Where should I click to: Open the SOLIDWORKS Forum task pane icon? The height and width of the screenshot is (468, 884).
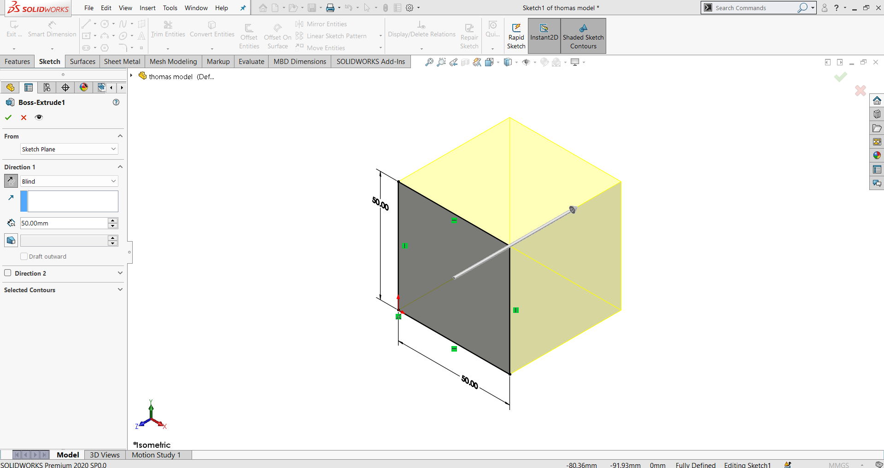tap(877, 183)
